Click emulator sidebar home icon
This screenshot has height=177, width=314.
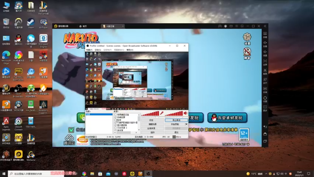265,134
